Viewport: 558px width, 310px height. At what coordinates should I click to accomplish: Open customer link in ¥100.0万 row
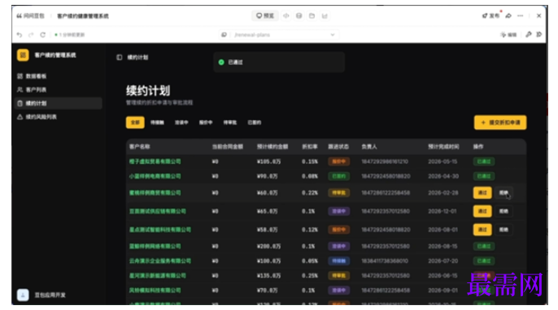tap(159, 261)
